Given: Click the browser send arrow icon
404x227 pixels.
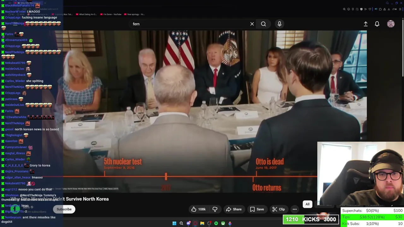Looking at the screenshot, I should [365, 9].
